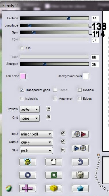Click the disc with red arrow button
The height and width of the screenshot is (196, 109).
[x=80, y=134]
